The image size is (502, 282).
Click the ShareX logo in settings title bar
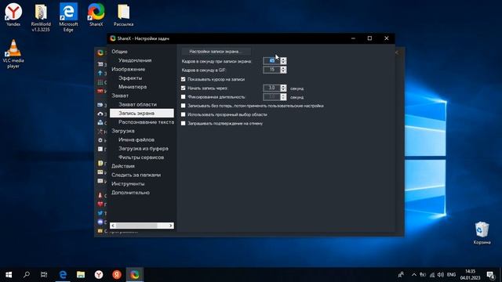(112, 38)
